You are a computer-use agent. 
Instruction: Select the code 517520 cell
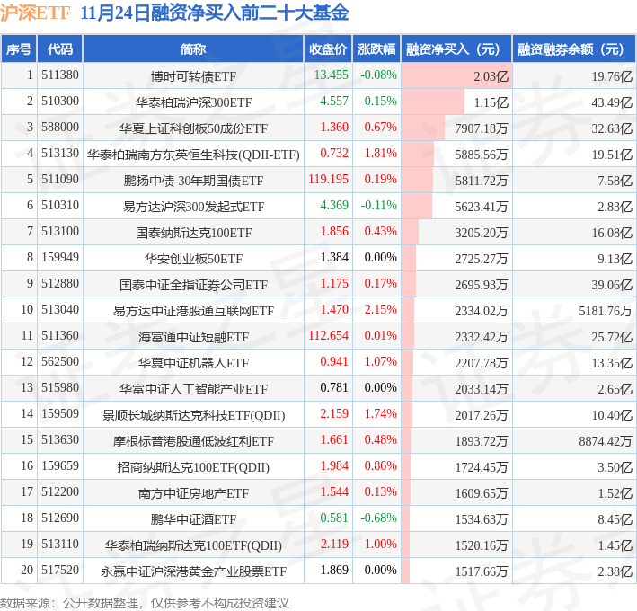pos(60,569)
